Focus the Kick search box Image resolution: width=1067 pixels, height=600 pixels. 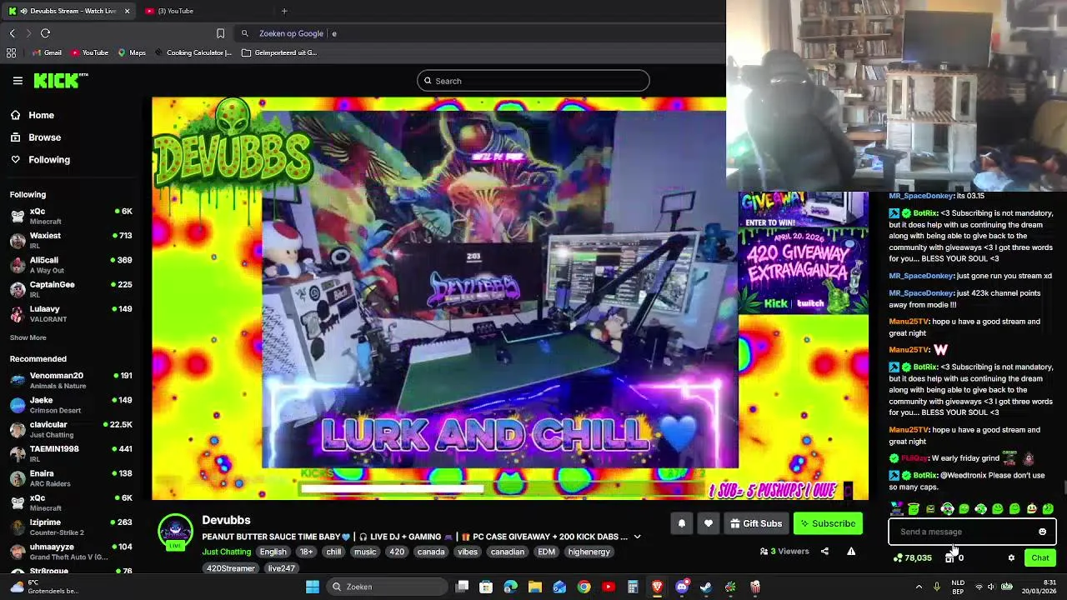[x=533, y=81]
